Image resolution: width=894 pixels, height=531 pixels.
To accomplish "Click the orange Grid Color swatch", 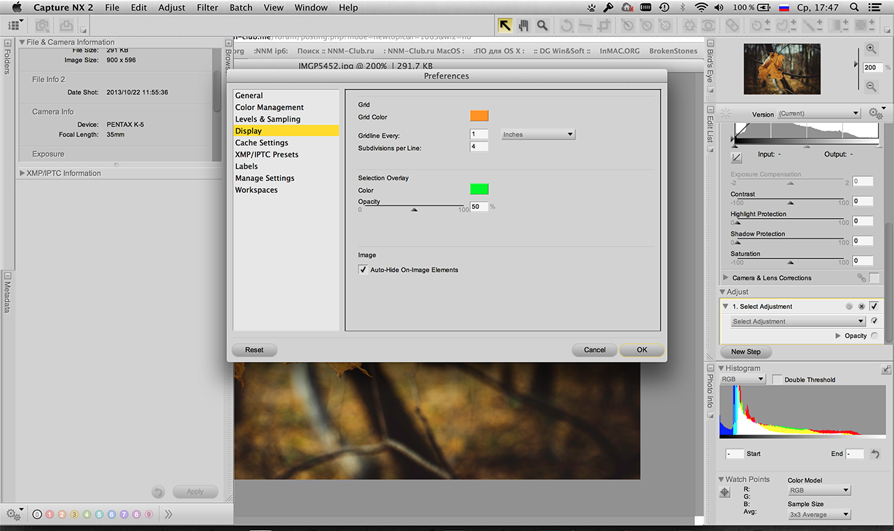I will coord(479,116).
